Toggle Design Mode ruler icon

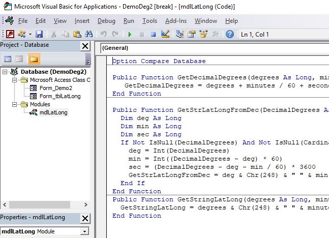point(165,34)
